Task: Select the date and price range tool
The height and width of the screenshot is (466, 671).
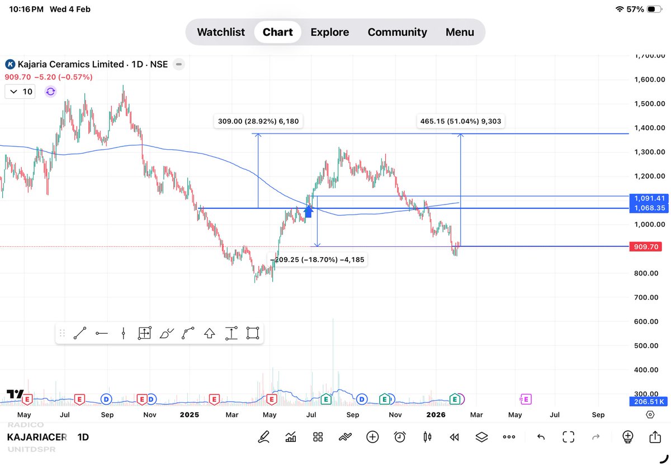Action: click(144, 334)
